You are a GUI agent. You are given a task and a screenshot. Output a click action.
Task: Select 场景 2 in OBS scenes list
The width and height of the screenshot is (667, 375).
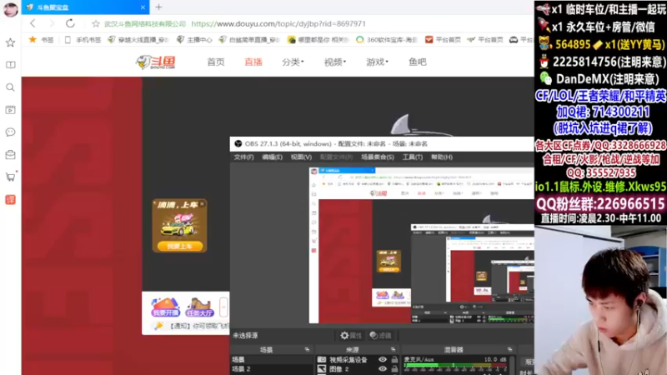pyautogui.click(x=272, y=369)
